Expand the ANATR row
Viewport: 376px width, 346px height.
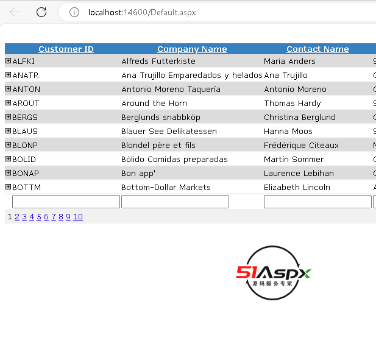pyautogui.click(x=8, y=75)
